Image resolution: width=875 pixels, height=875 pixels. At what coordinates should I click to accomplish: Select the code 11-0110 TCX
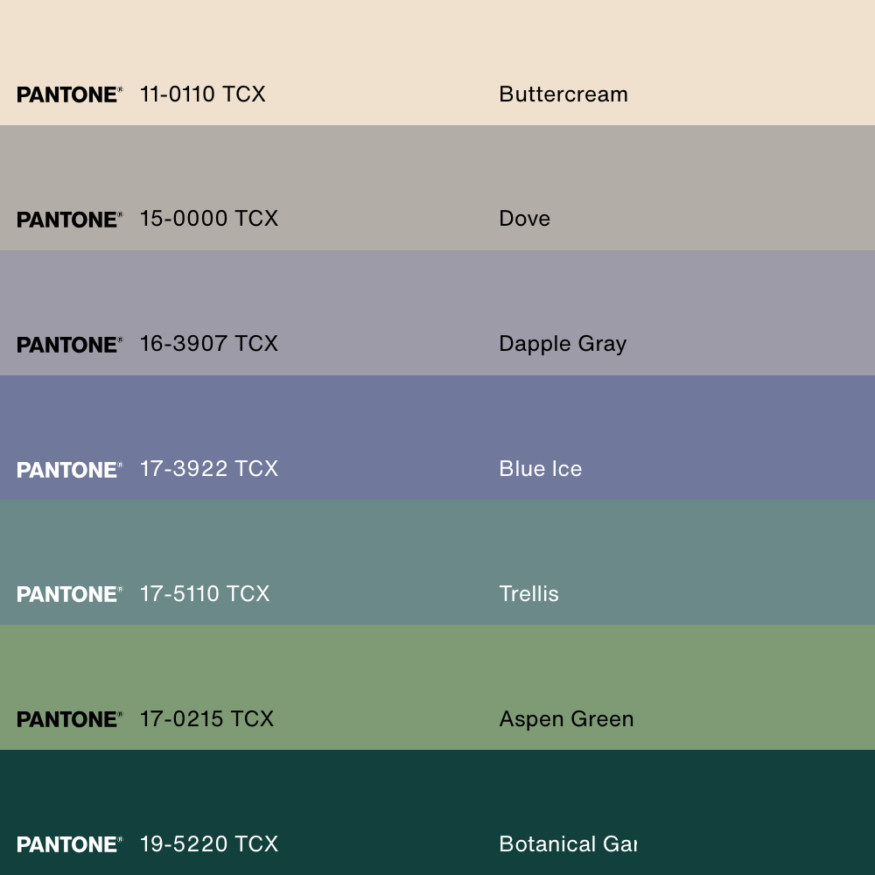[x=203, y=94]
